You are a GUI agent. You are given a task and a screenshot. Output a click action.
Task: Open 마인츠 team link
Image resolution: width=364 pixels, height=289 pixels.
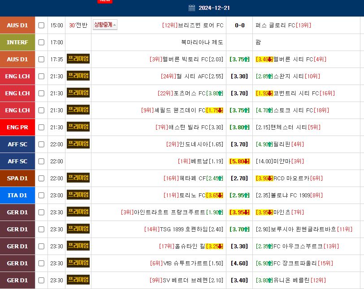click(282, 212)
